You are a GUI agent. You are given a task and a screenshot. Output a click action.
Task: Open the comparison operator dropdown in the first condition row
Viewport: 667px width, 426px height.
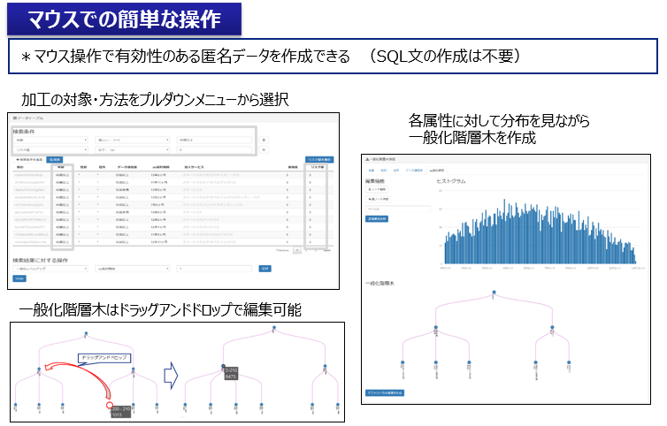click(131, 140)
